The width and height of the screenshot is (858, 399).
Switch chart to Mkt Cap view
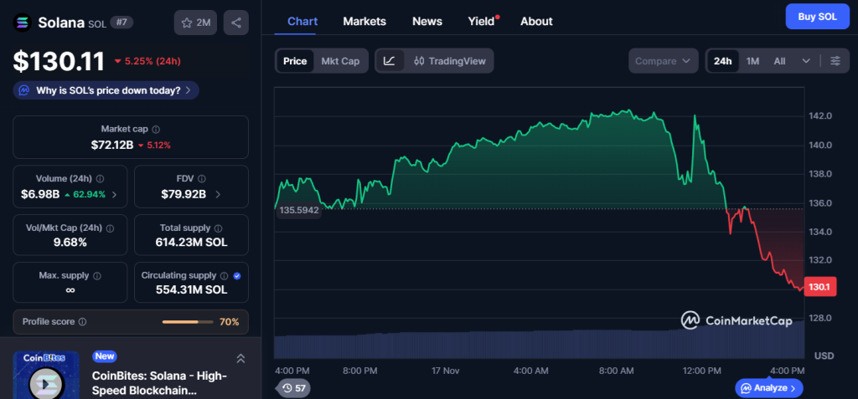click(340, 61)
